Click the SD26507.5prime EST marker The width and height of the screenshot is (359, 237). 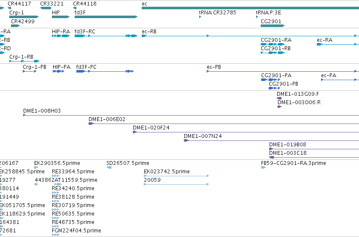tap(109, 167)
